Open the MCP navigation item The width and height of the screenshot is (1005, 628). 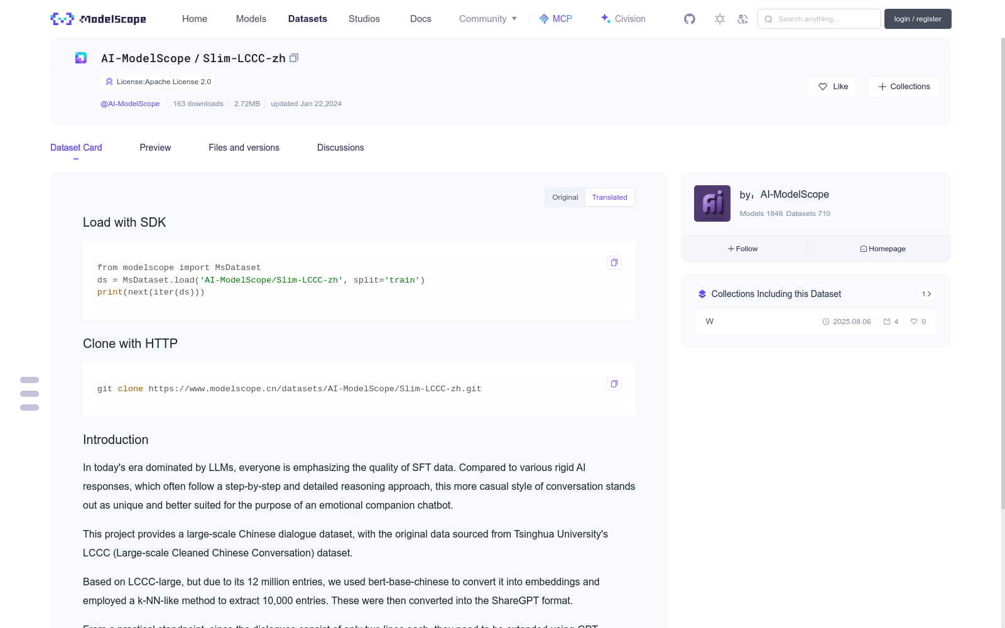(556, 19)
